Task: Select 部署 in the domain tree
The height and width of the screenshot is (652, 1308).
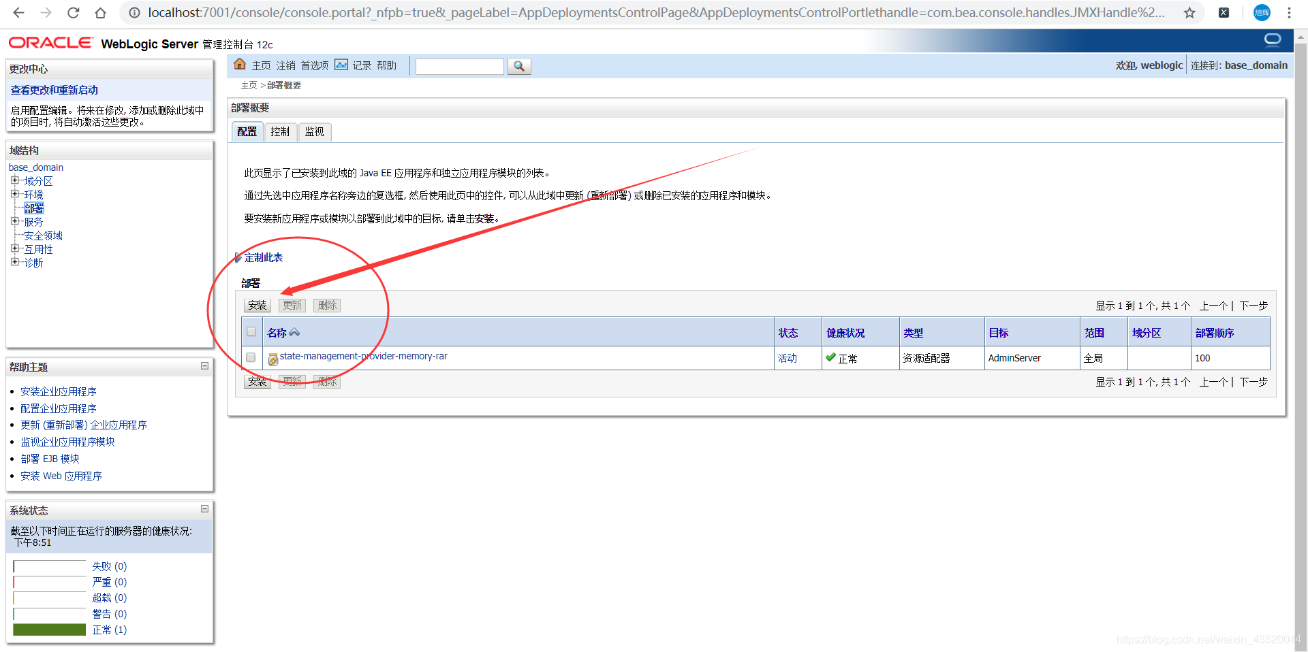Action: (34, 208)
